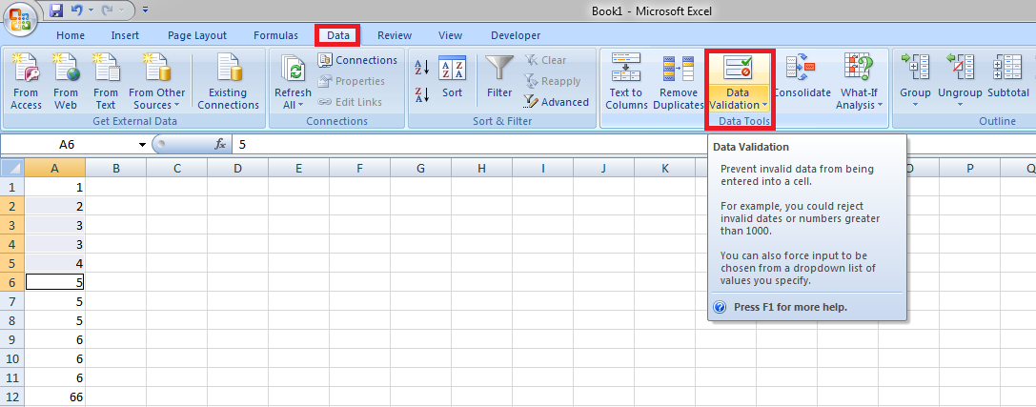Viewport: 1036px width, 407px height.
Task: Open Advanced filter options
Action: pos(556,102)
